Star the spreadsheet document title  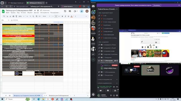[35, 10]
